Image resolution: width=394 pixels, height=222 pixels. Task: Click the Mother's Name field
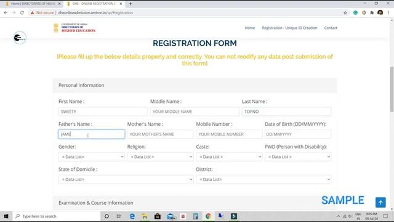coord(160,134)
